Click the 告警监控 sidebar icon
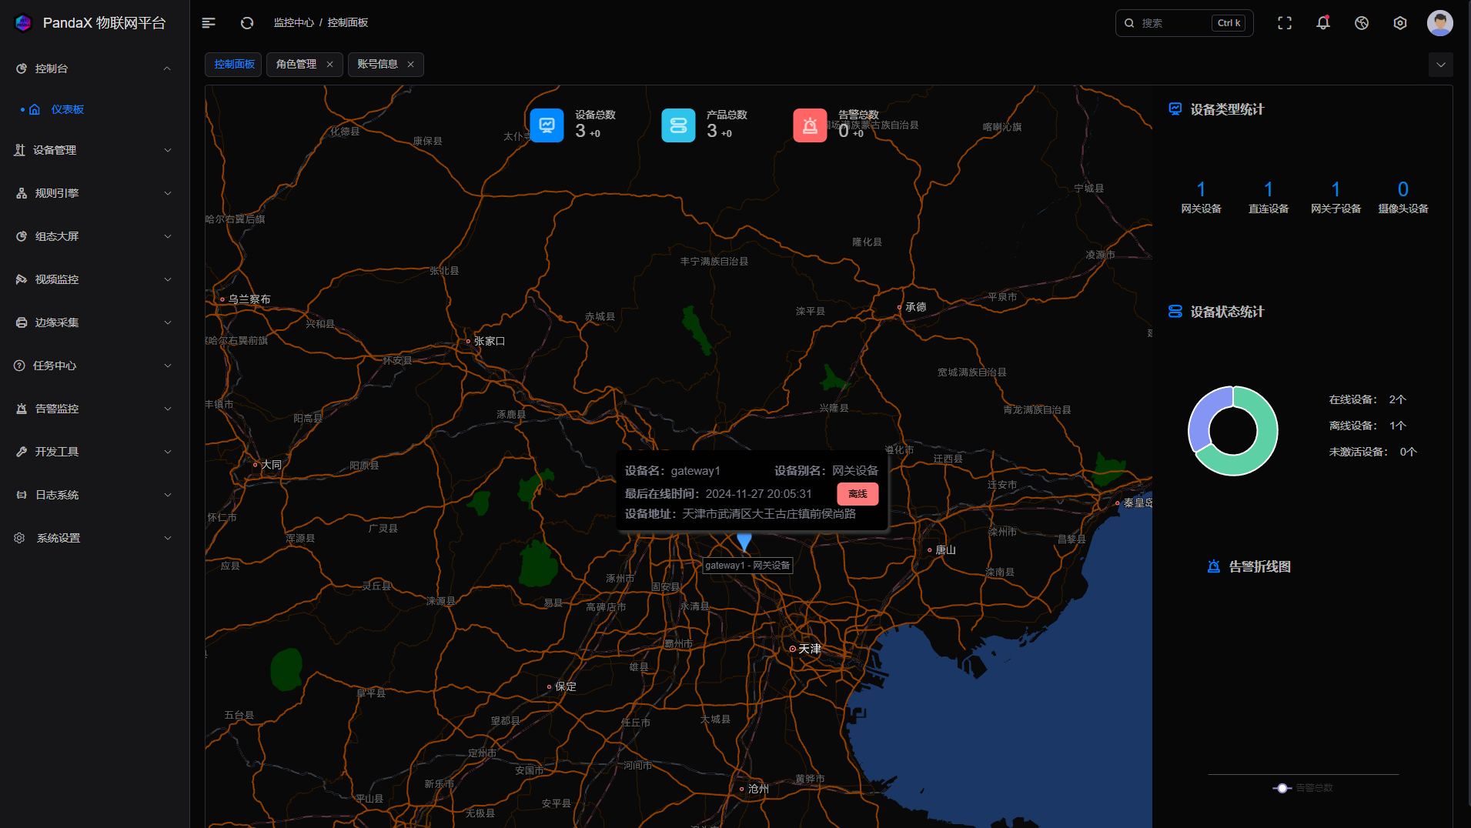Screen dimensions: 1471x828 click(22, 409)
